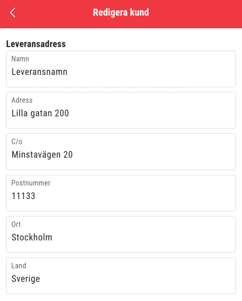
Task: Focus the Postnummer input field
Action: pyautogui.click(x=121, y=193)
